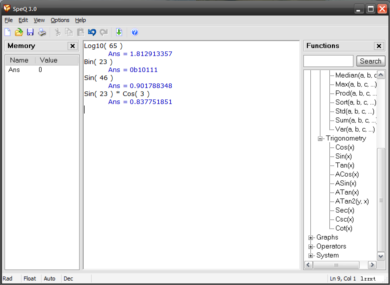
Task: Select ATan2(y, x) in the functions tree
Action: [x=352, y=201]
